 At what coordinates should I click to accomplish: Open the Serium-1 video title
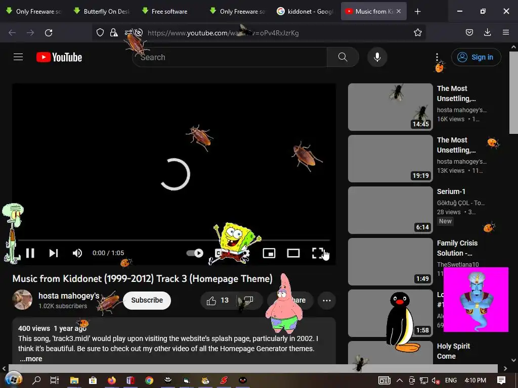pos(451,191)
